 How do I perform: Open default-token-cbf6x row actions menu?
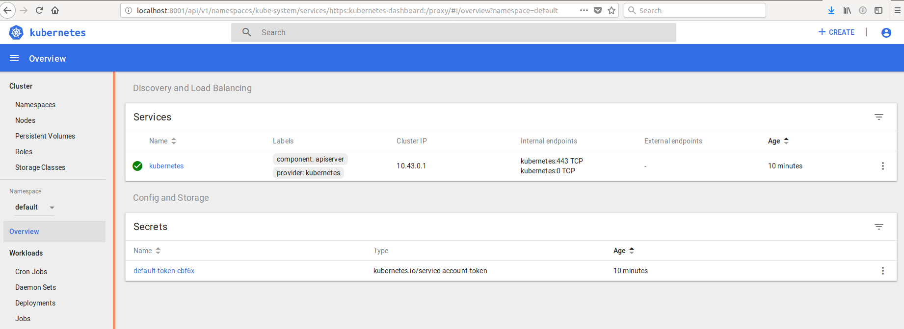[x=882, y=271]
